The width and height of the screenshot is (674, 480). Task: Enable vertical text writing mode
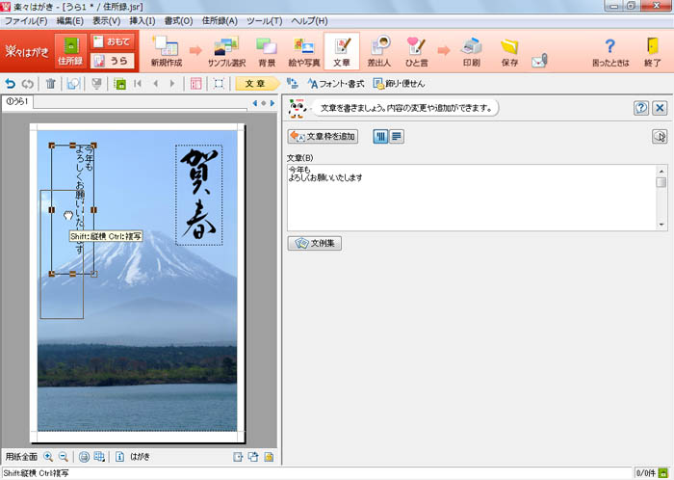tap(380, 137)
